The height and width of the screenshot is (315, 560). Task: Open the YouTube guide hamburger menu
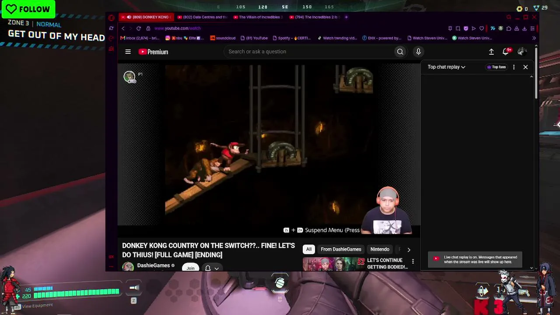pos(128,52)
